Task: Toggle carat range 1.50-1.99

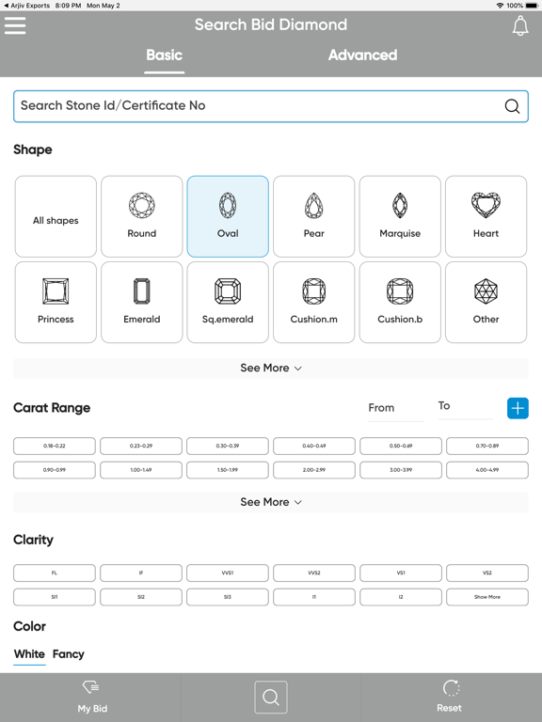Action: tap(228, 470)
